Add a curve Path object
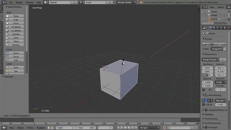Image resolution: width=231 pixels, height=130 pixels. (x=14, y=60)
